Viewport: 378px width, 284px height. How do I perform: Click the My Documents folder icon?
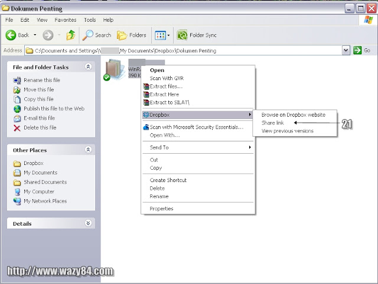coord(17,173)
